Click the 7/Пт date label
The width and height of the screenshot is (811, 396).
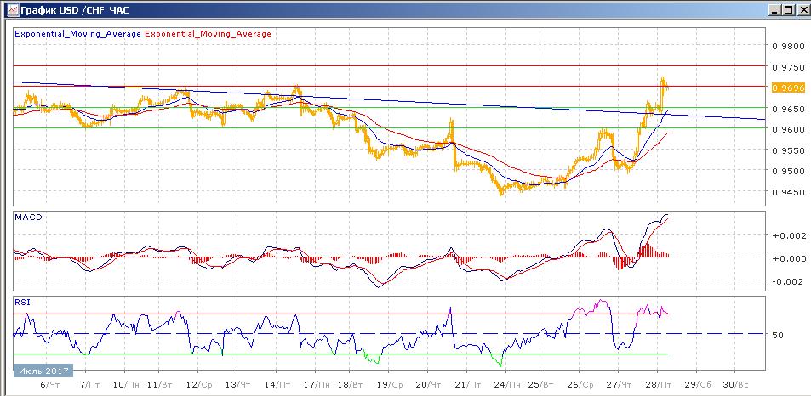point(88,385)
